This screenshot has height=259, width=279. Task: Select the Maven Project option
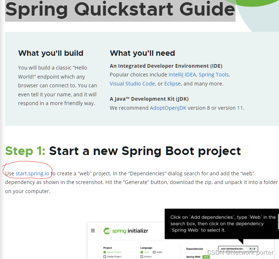(112, 252)
